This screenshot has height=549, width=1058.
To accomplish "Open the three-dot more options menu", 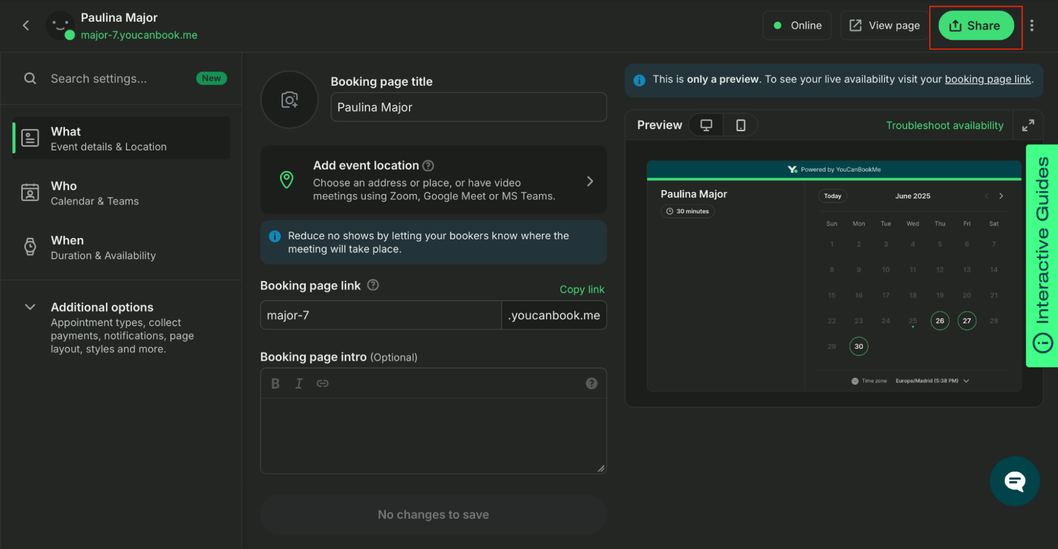I will pyautogui.click(x=1032, y=25).
